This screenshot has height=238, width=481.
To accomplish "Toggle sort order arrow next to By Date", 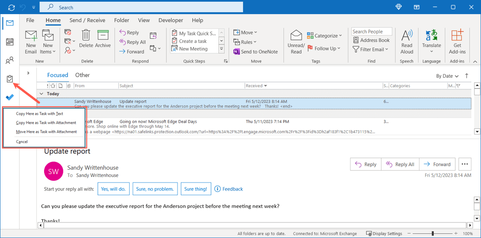I will pos(466,76).
